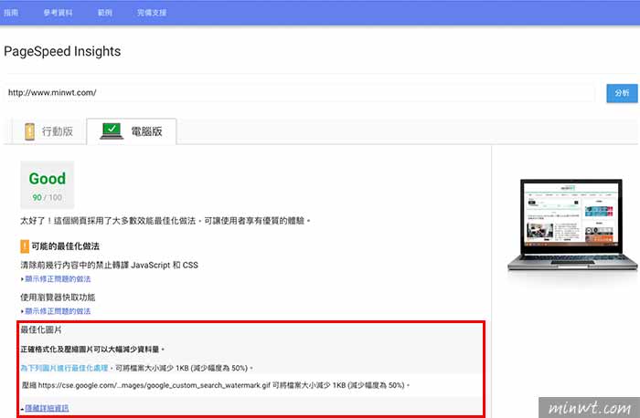Image resolution: width=640 pixels, height=418 pixels.
Task: Click the orange exclamation warning icon
Action: [25, 246]
